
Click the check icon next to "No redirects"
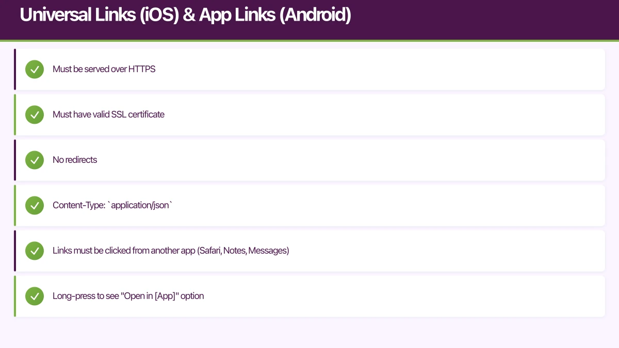pyautogui.click(x=35, y=160)
